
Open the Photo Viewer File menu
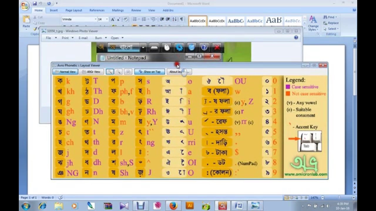tap(51, 38)
